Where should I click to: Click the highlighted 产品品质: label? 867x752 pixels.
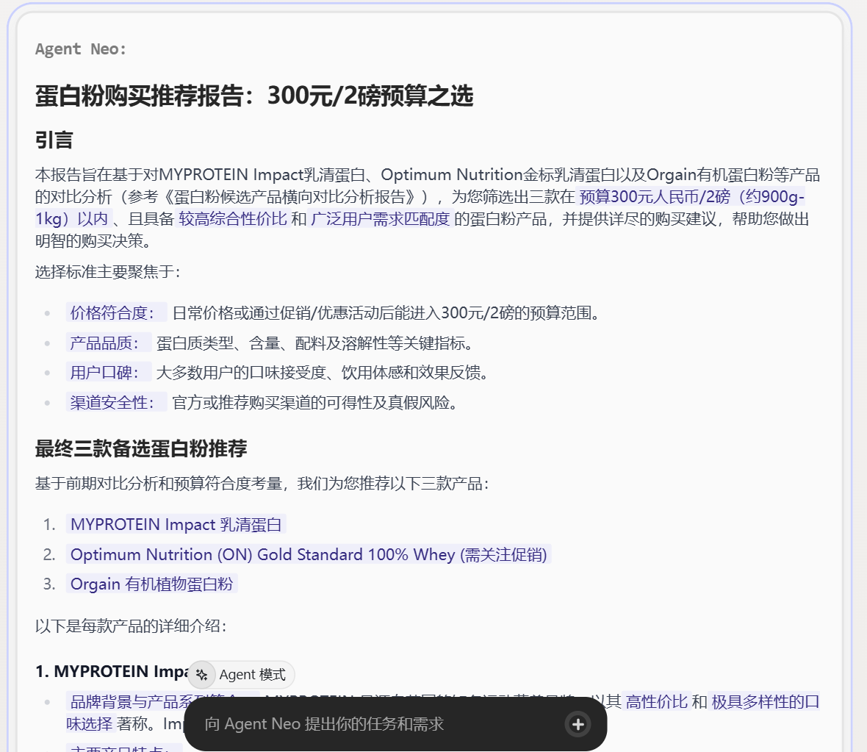tap(109, 343)
